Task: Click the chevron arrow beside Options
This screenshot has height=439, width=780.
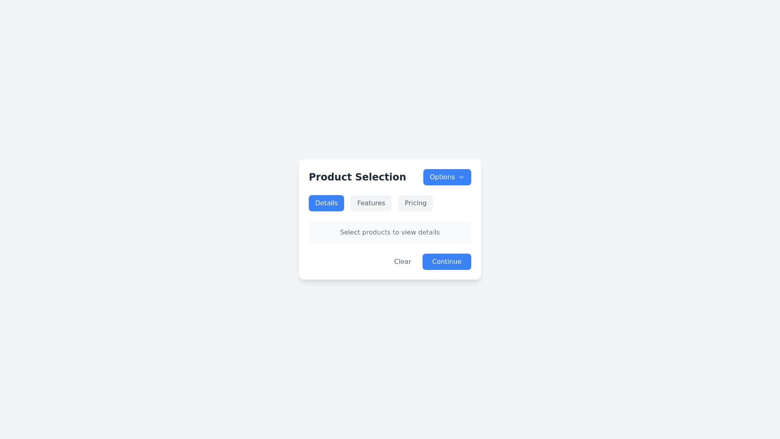Action: (x=461, y=177)
